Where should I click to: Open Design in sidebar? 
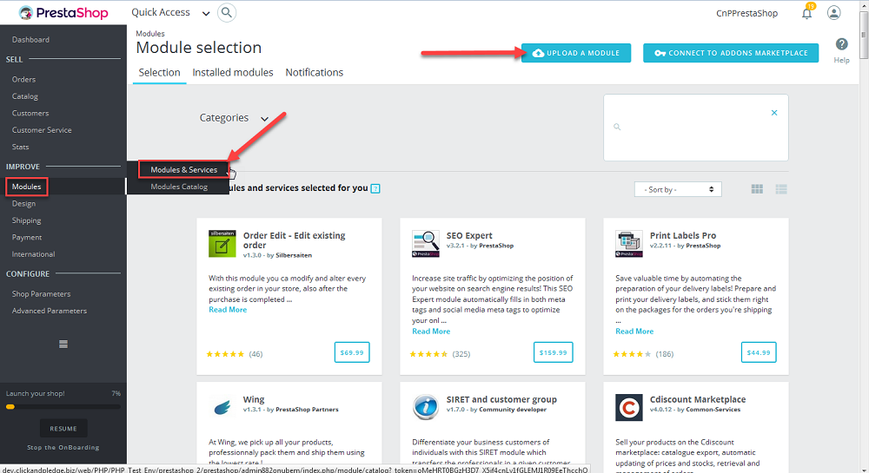(23, 204)
